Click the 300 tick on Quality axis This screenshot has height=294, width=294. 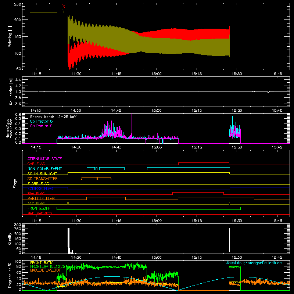click(x=18, y=225)
